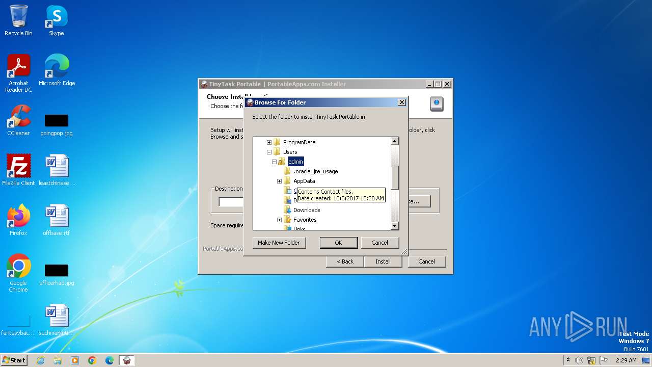Click folder tree scroll up arrow
652x367 pixels.
[394, 141]
